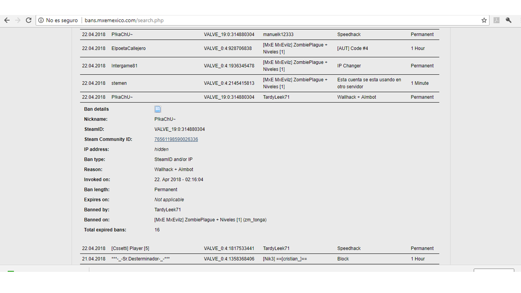Click the reason '[AUT] Code #4'
Screen dimensions: 521x293
coord(352,48)
